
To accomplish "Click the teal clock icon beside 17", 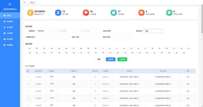I will click(114, 13).
